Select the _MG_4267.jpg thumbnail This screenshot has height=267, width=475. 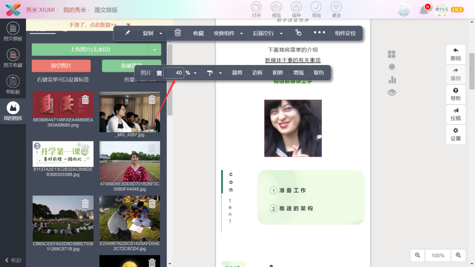130,112
